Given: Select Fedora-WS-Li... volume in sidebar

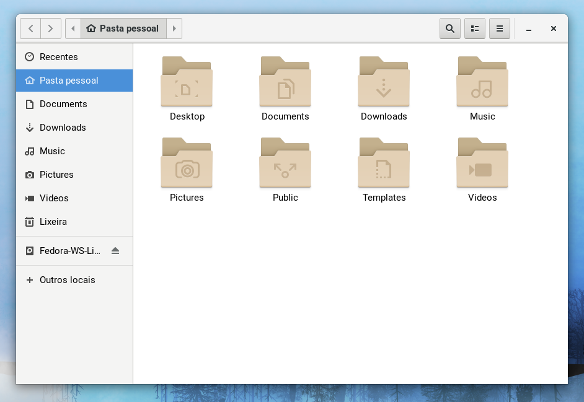Looking at the screenshot, I should tap(74, 251).
